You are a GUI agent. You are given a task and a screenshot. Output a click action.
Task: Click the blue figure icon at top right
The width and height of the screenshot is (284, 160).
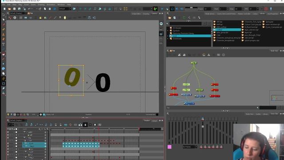[271, 9]
